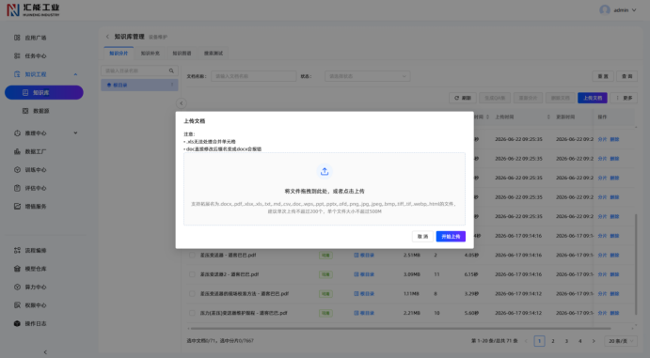Expand the 推理中心 sidebar group
The image size is (650, 358).
75,133
